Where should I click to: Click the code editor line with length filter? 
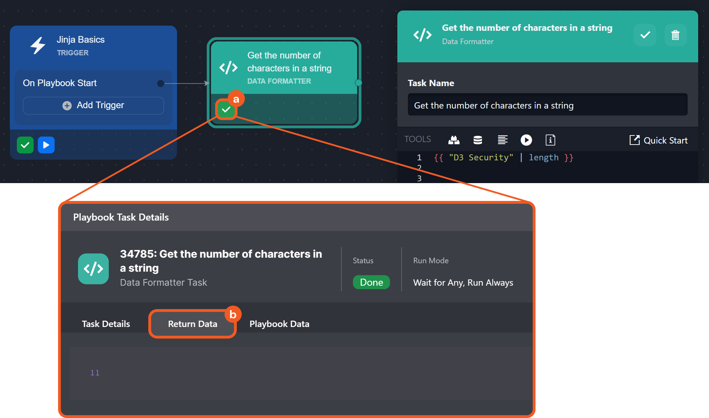[x=504, y=158]
